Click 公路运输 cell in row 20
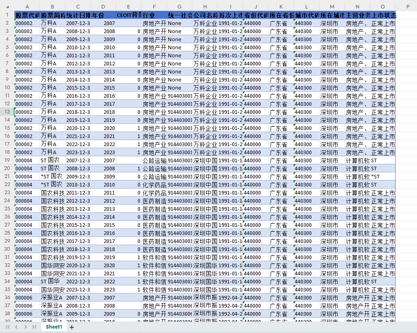Image resolution: width=417 pixels, height=333 pixels. click(x=154, y=168)
